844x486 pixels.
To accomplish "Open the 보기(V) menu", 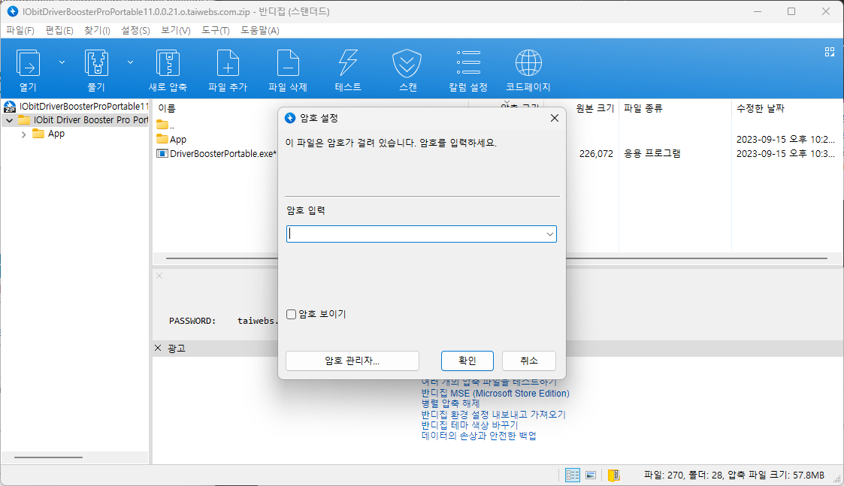I will click(175, 30).
